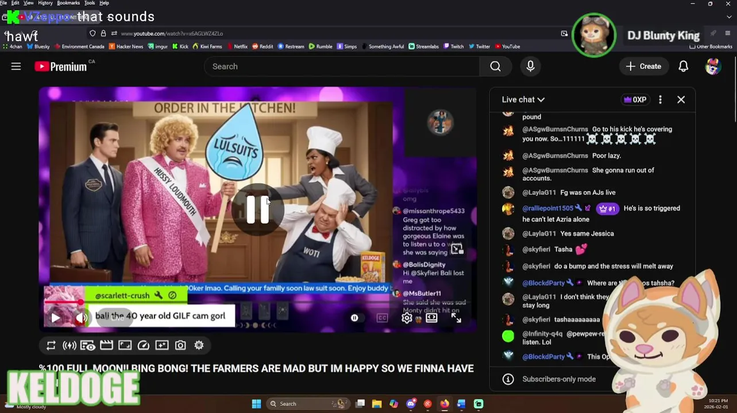Open the Reddit bookmark
This screenshot has width=737, height=413.
coord(263,46)
